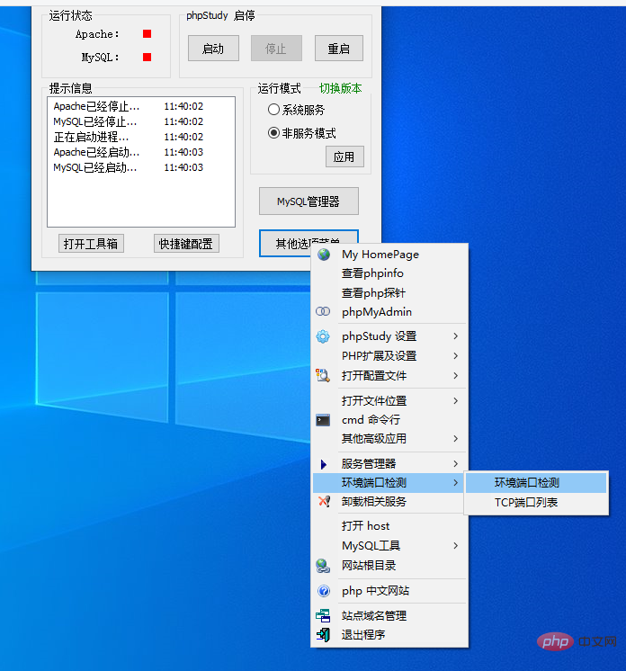
Task: Click the disabled 停止 button
Action: pos(276,49)
